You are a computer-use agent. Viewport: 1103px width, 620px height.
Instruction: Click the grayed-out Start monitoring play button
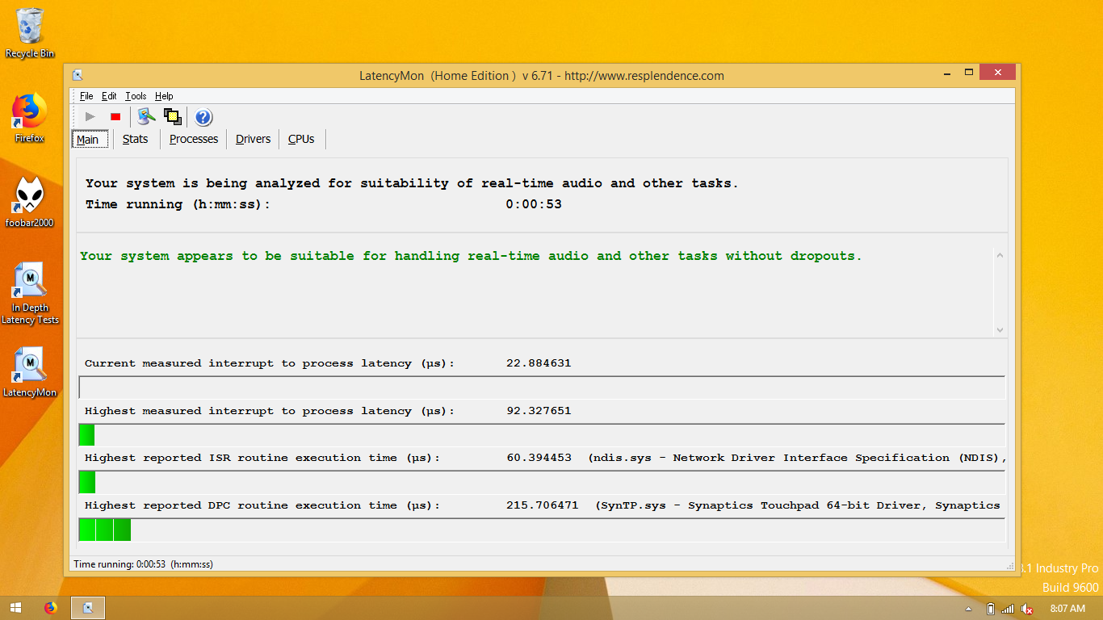coord(90,116)
